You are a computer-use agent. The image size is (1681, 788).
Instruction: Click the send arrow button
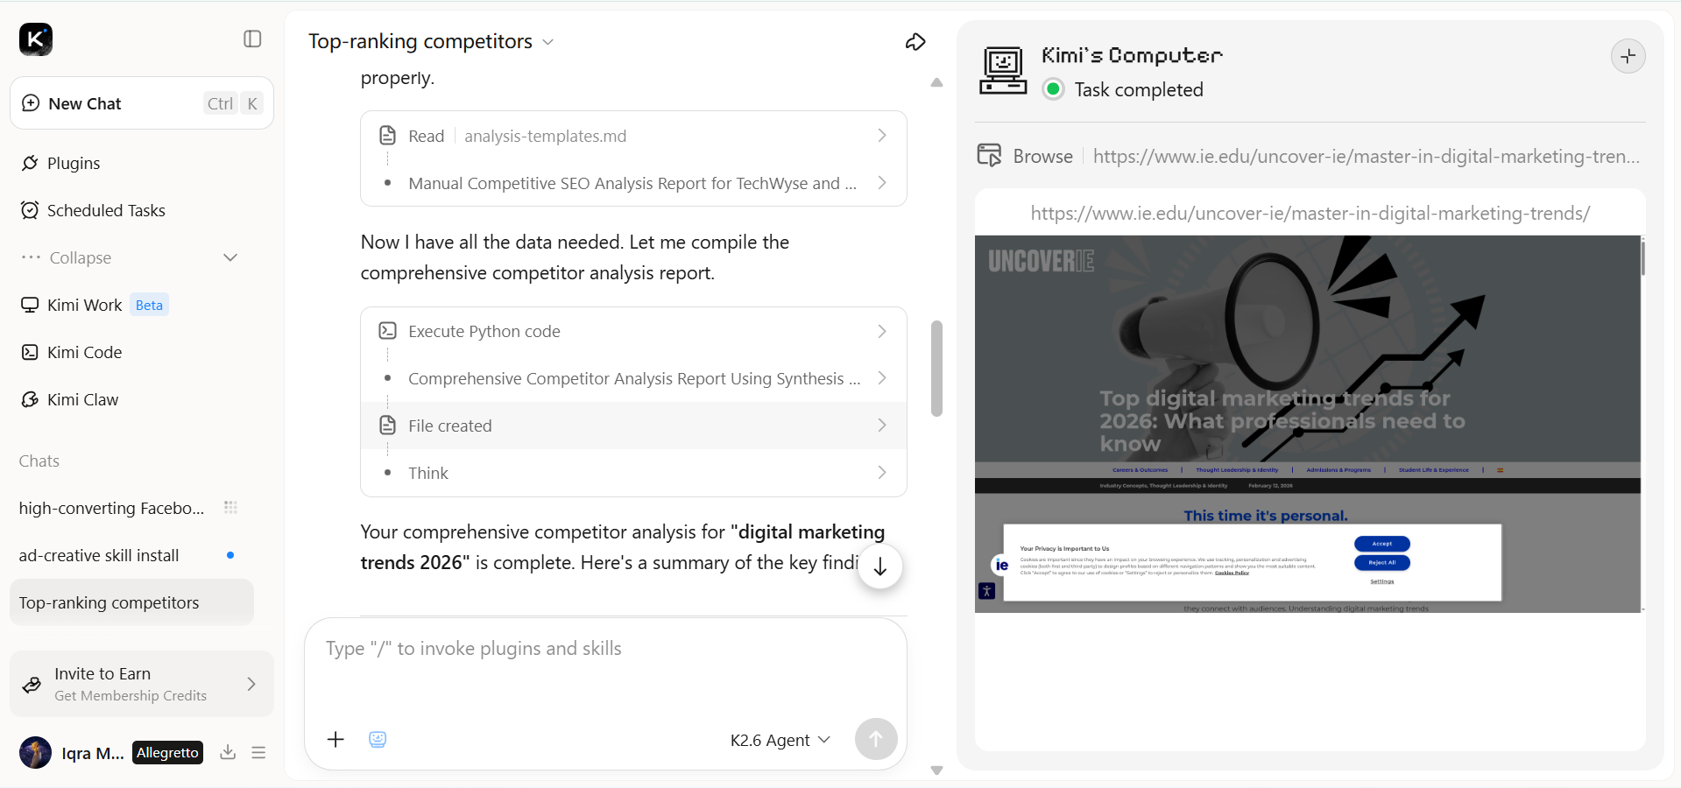[x=876, y=739]
